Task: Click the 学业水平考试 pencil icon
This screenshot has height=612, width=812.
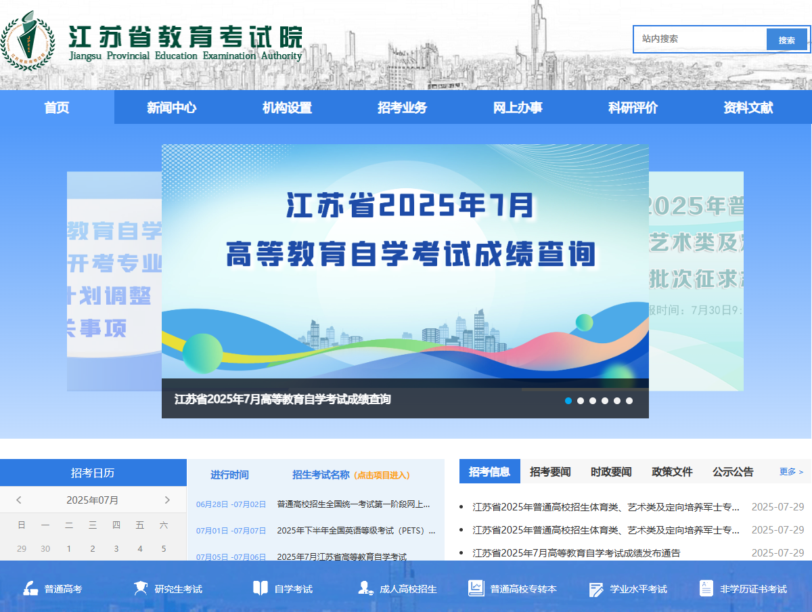Action: (x=596, y=589)
